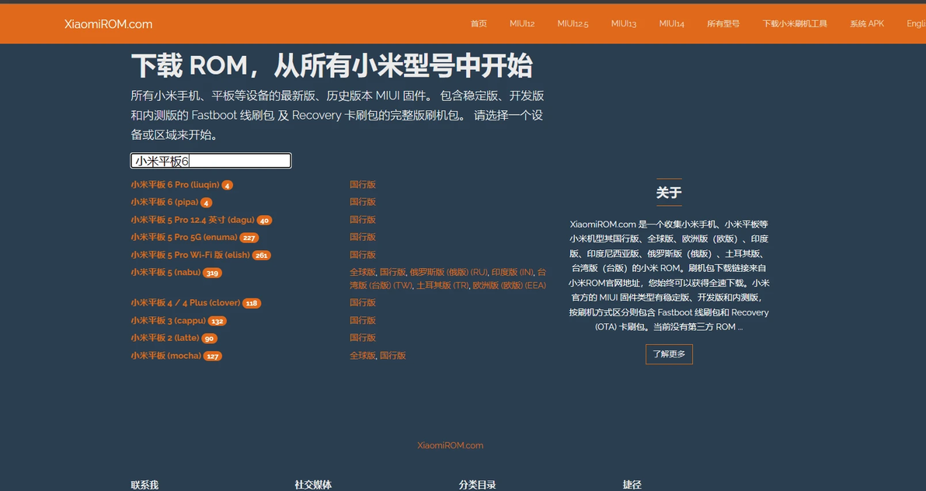
Task: Click 国行版 in the cappu row
Action: pos(363,320)
